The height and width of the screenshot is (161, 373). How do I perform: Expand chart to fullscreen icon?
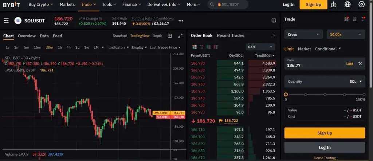coord(180,36)
